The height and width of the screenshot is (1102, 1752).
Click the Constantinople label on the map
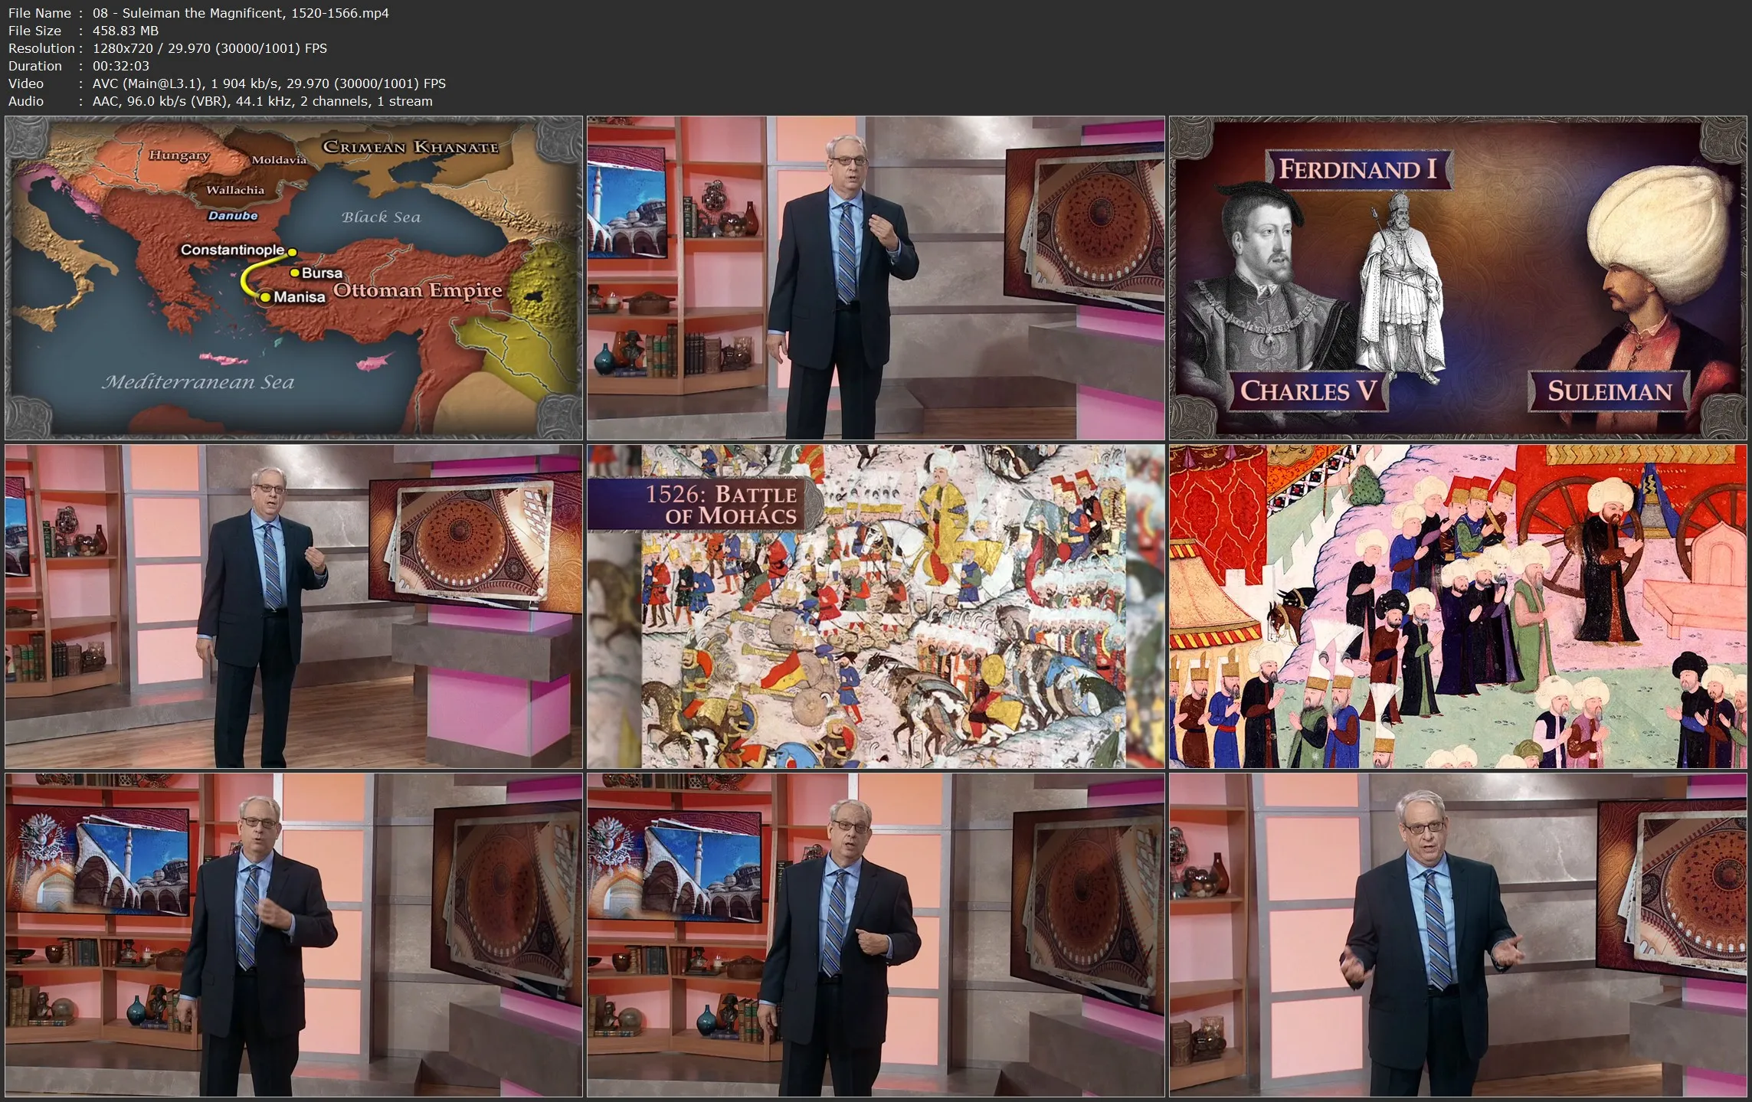pos(232,250)
